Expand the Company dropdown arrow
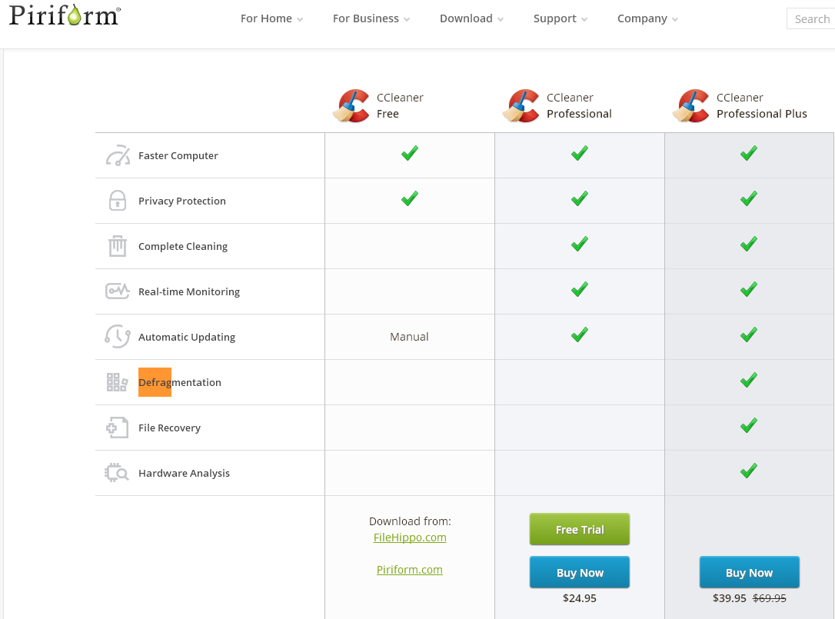The width and height of the screenshot is (835, 619). (x=675, y=20)
